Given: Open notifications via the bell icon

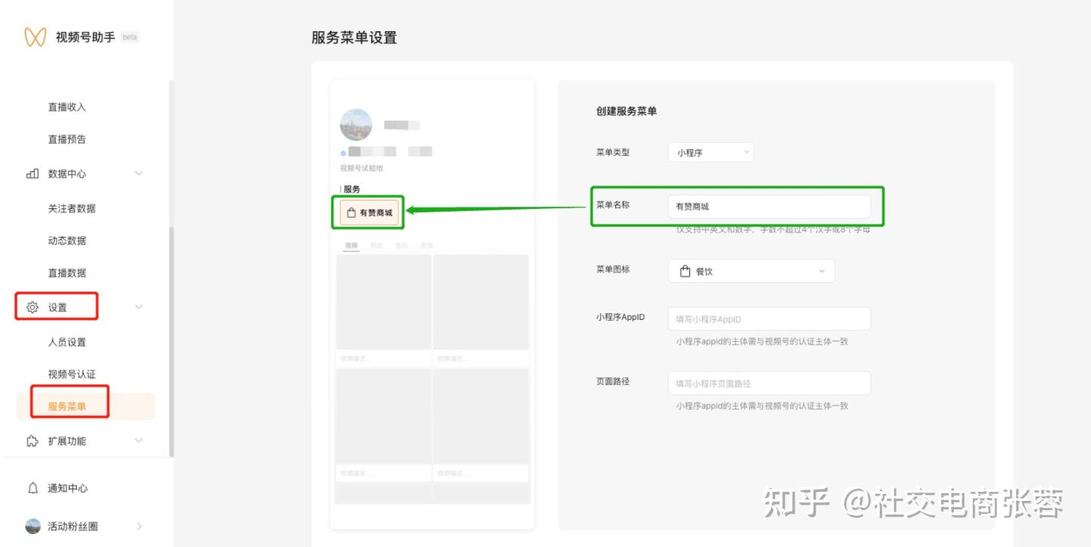Looking at the screenshot, I should coord(33,488).
